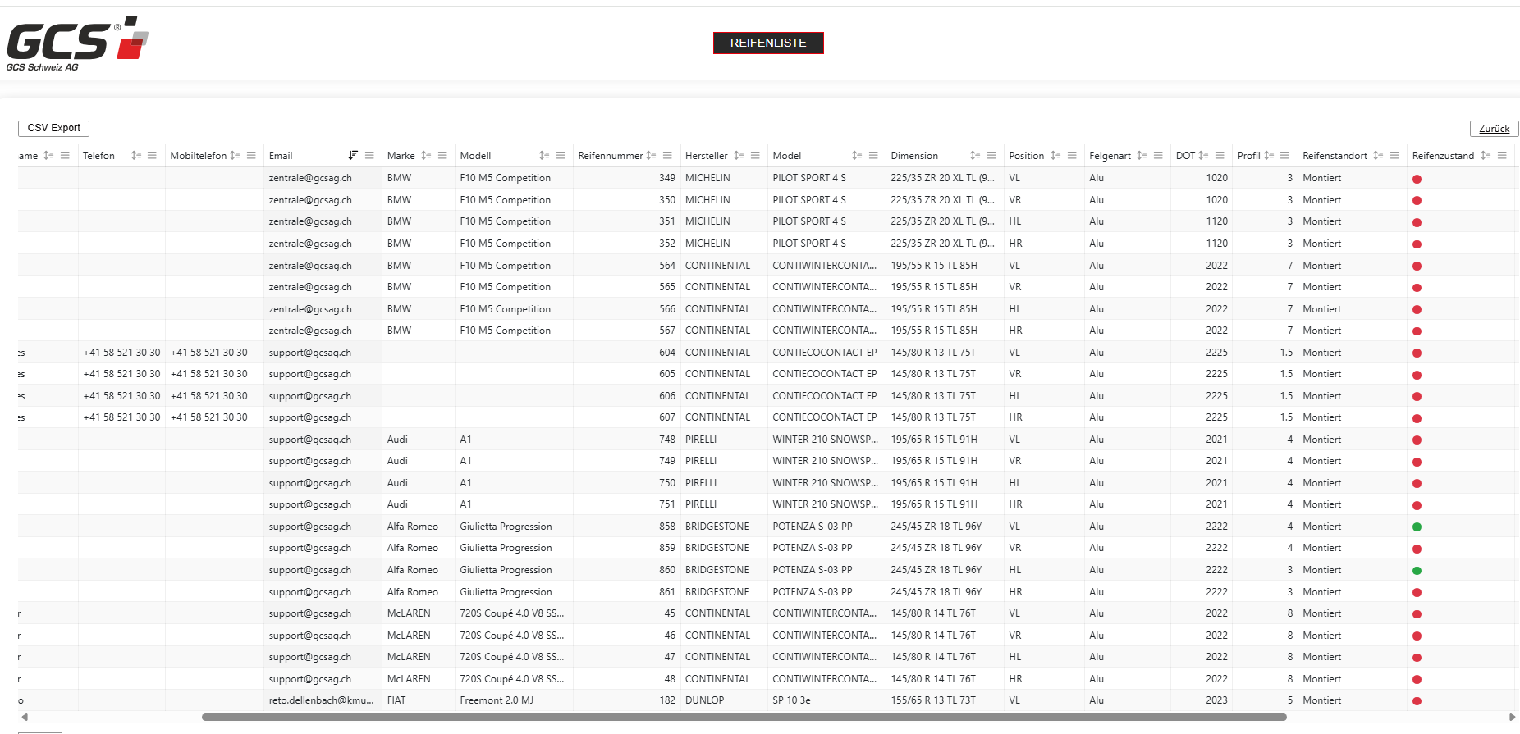Click the Reifenzustand column header label
1520x734 pixels.
click(1443, 156)
